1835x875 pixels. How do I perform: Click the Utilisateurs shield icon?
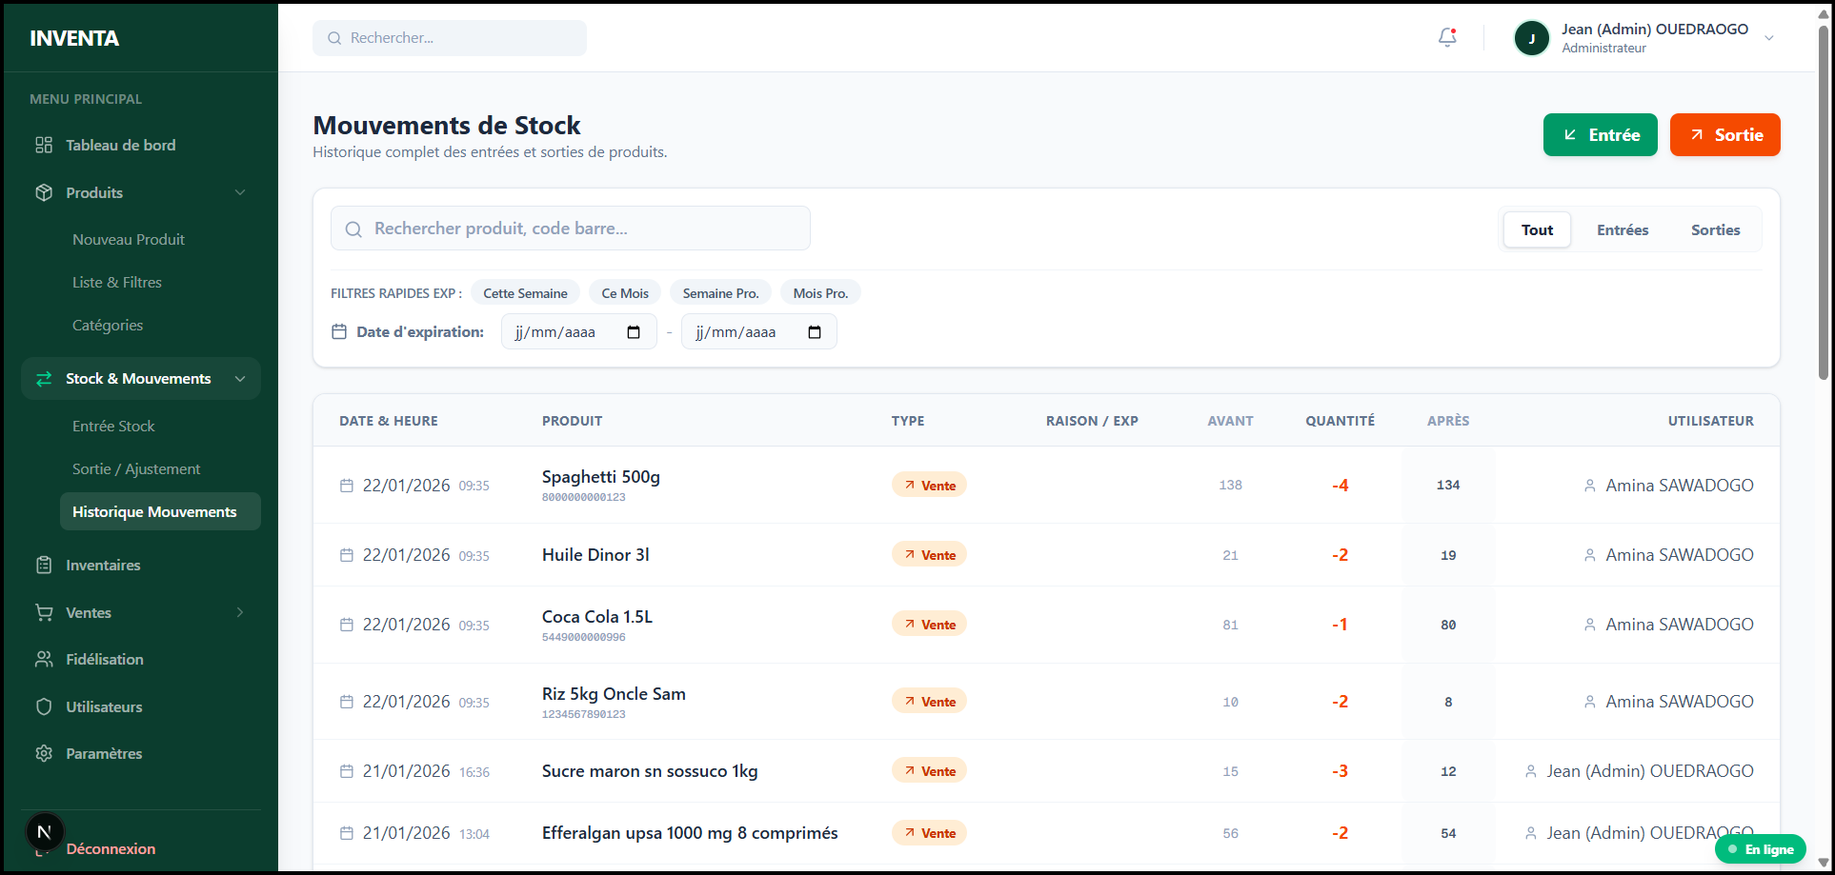[44, 706]
